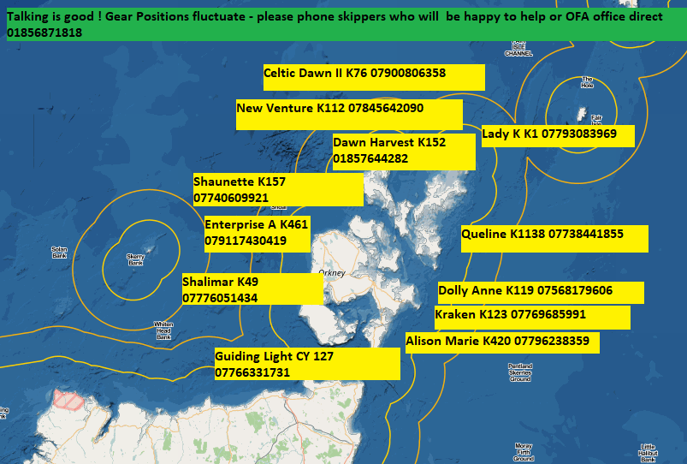Click the Whiten Head Bank label
Image resolution: width=687 pixels, height=464 pixels.
coord(163,330)
